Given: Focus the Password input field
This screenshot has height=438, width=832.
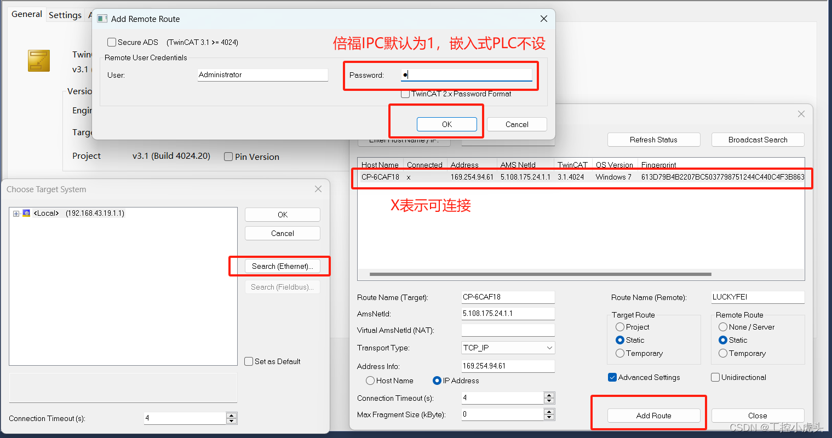Looking at the screenshot, I should click(x=467, y=75).
